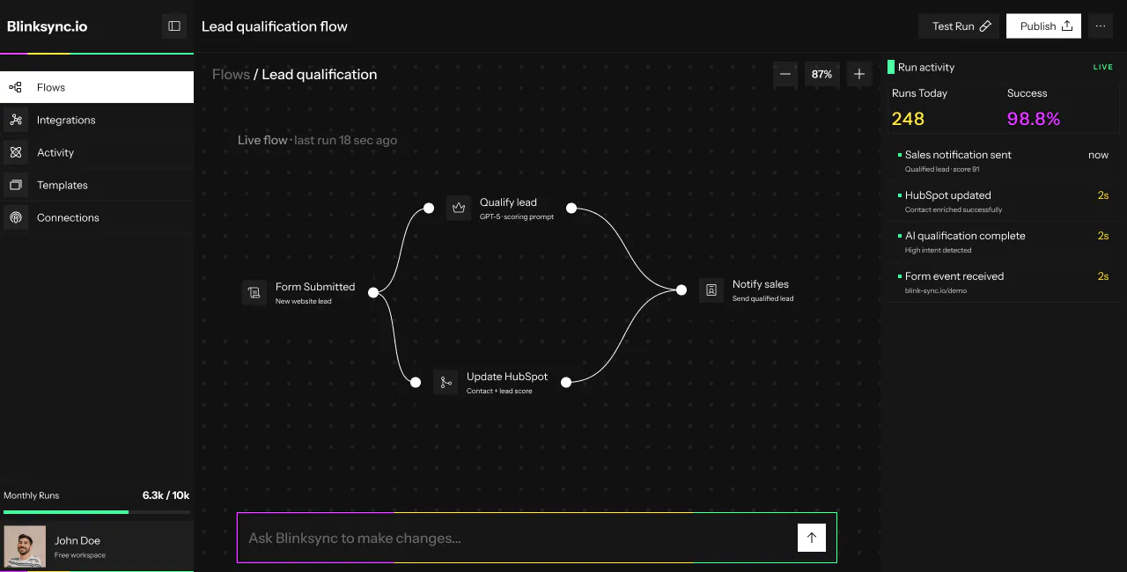Image resolution: width=1127 pixels, height=572 pixels.
Task: Select the Update HubSpot node label
Action: 507,377
